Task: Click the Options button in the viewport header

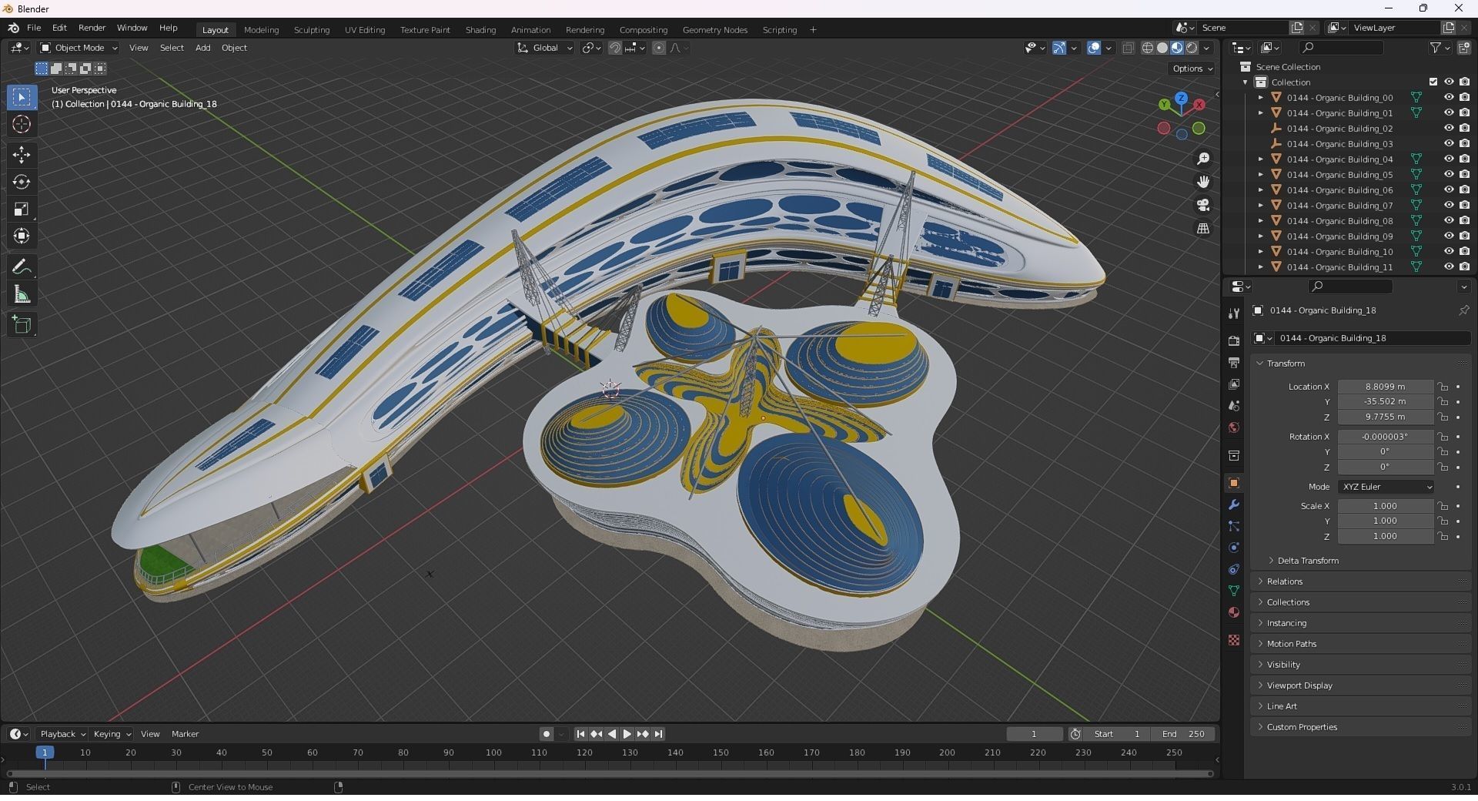Action: 1191,68
